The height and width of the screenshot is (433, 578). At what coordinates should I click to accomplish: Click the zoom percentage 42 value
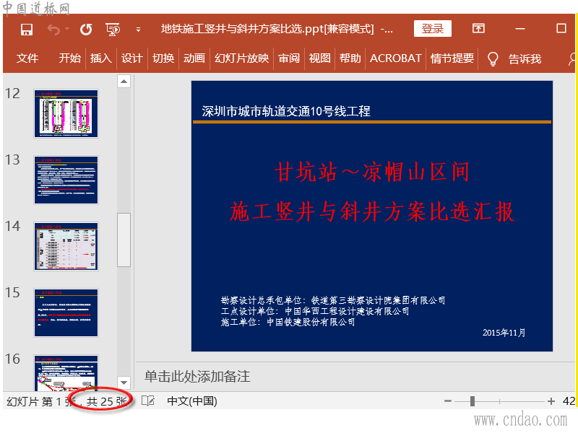pyautogui.click(x=569, y=401)
